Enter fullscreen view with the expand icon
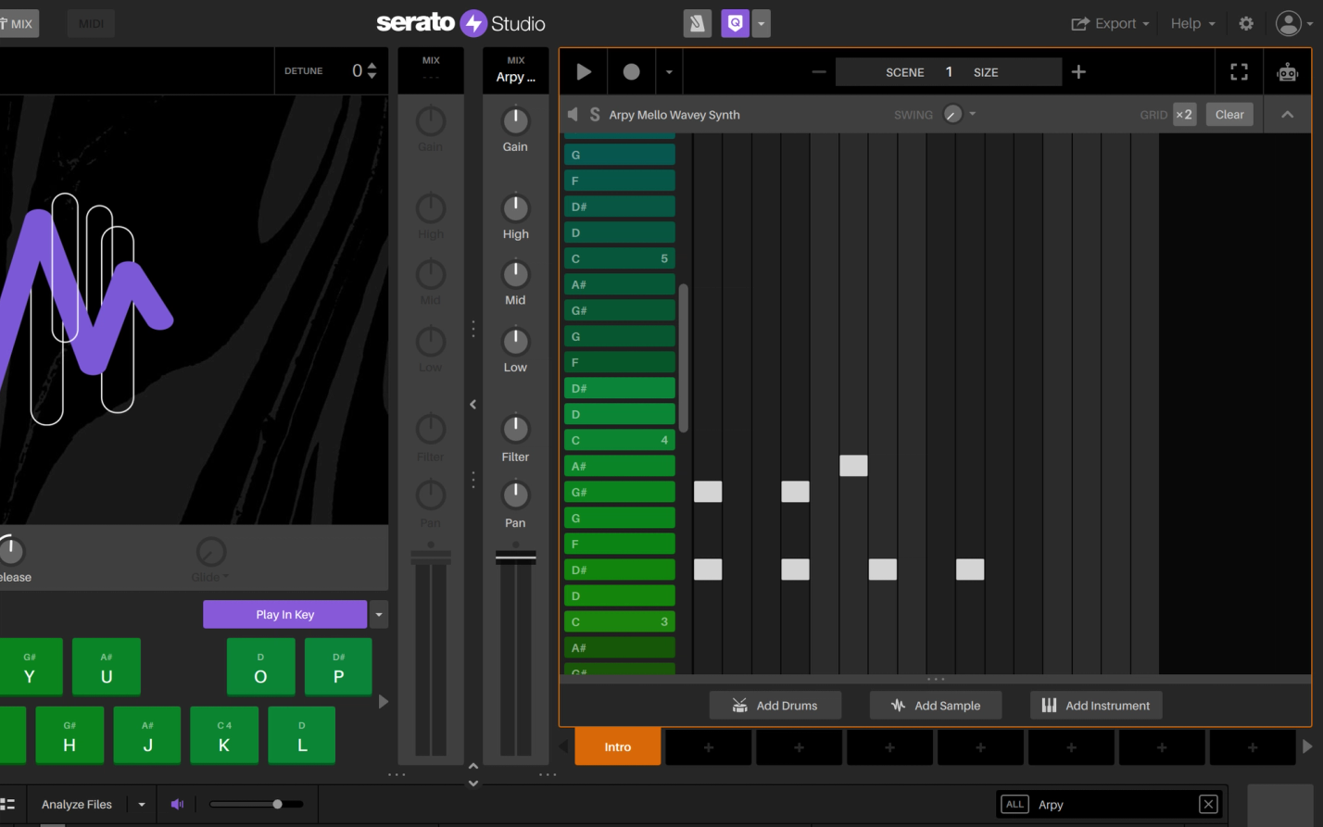 [x=1240, y=71]
